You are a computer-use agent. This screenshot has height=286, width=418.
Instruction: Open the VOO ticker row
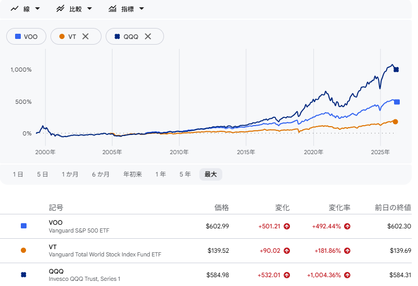click(206, 226)
